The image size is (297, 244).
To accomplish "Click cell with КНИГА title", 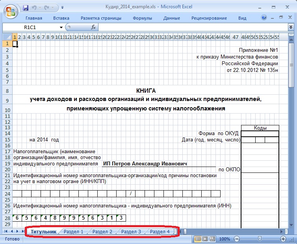I will point(146,91).
